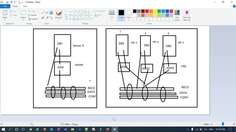This screenshot has height=132, width=236.
Task: Click the Cut button
Action: (13, 11)
